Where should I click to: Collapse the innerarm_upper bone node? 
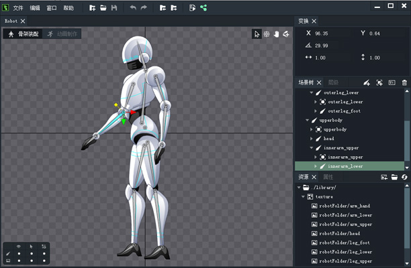pyautogui.click(x=312, y=147)
